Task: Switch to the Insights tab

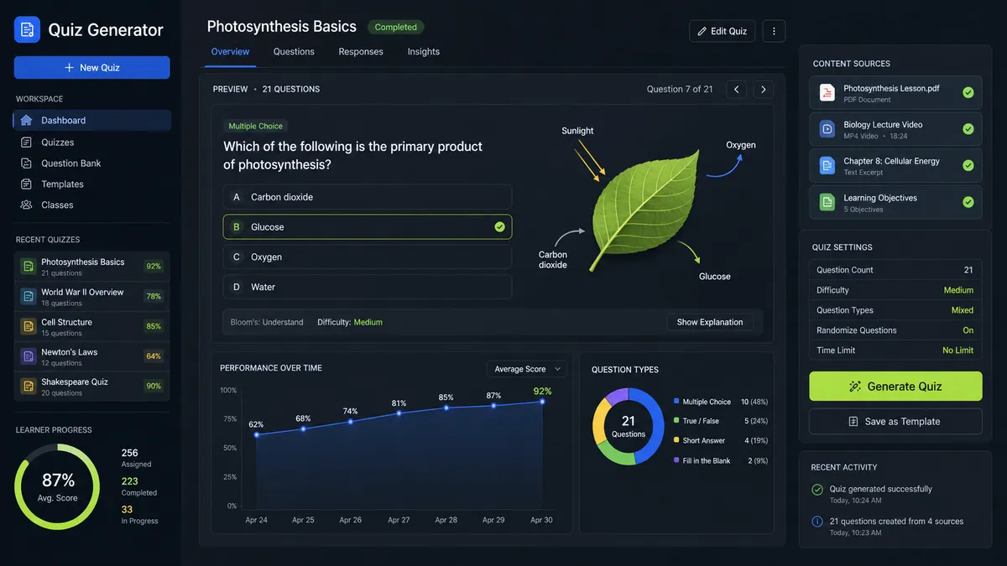Action: pyautogui.click(x=424, y=52)
